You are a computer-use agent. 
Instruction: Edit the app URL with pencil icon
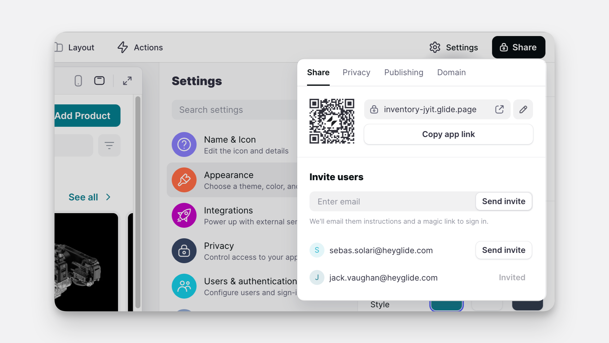tap(523, 109)
